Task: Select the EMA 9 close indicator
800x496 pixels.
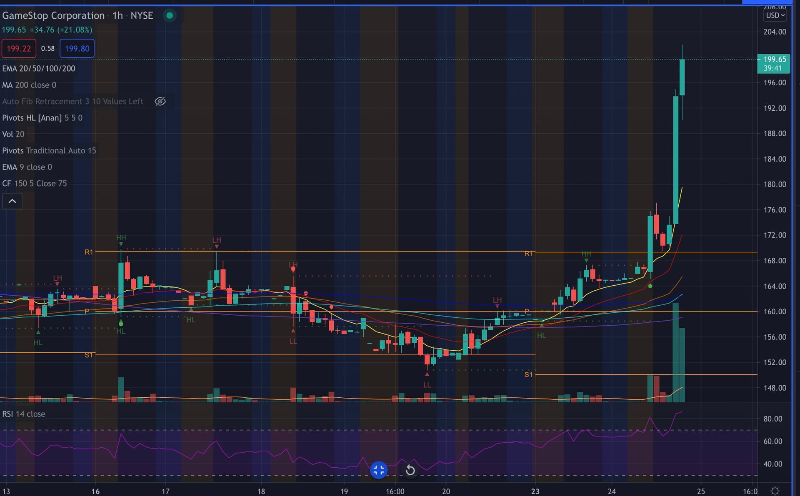Action: click(x=27, y=167)
